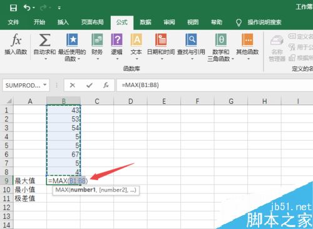Click the Enter checkmark in formula bar

coord(90,85)
